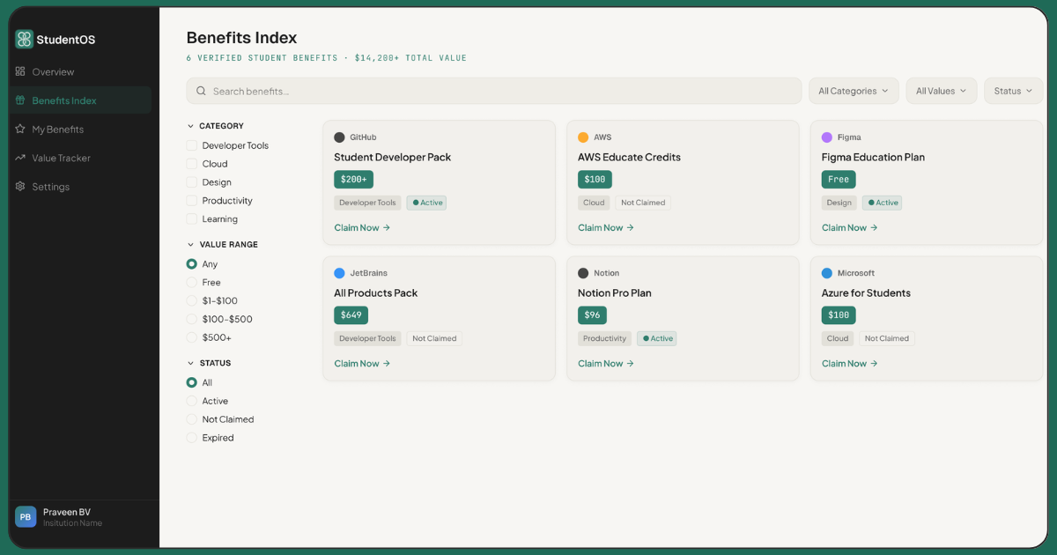Click the StudentOS logo icon
This screenshot has height=555, width=1057.
point(23,39)
